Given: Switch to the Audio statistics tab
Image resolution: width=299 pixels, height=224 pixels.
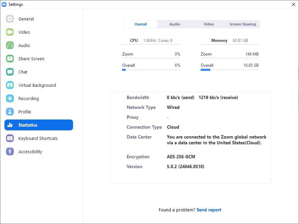Looking at the screenshot, I should [175, 24].
